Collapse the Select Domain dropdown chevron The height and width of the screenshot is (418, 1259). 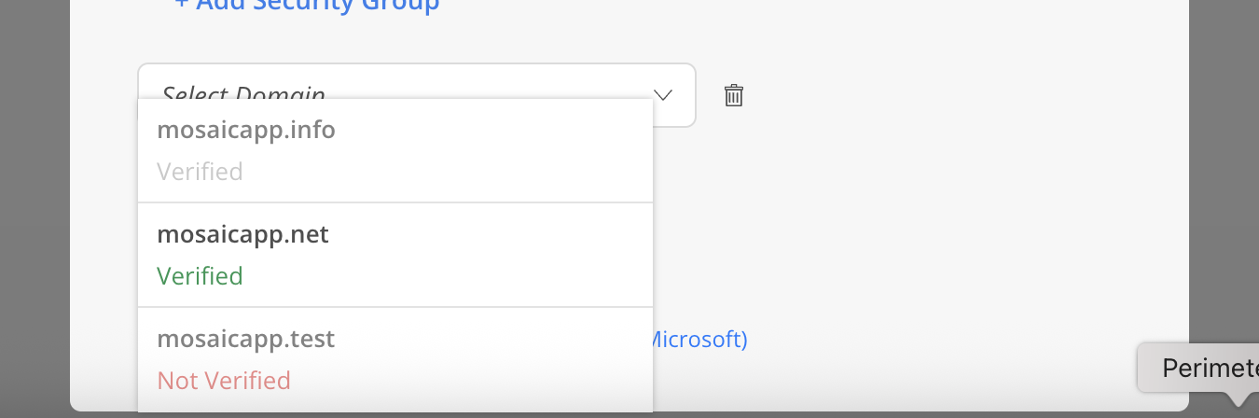click(x=663, y=95)
